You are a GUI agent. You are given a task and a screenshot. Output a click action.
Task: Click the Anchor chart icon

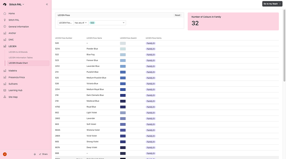pos(5,33)
